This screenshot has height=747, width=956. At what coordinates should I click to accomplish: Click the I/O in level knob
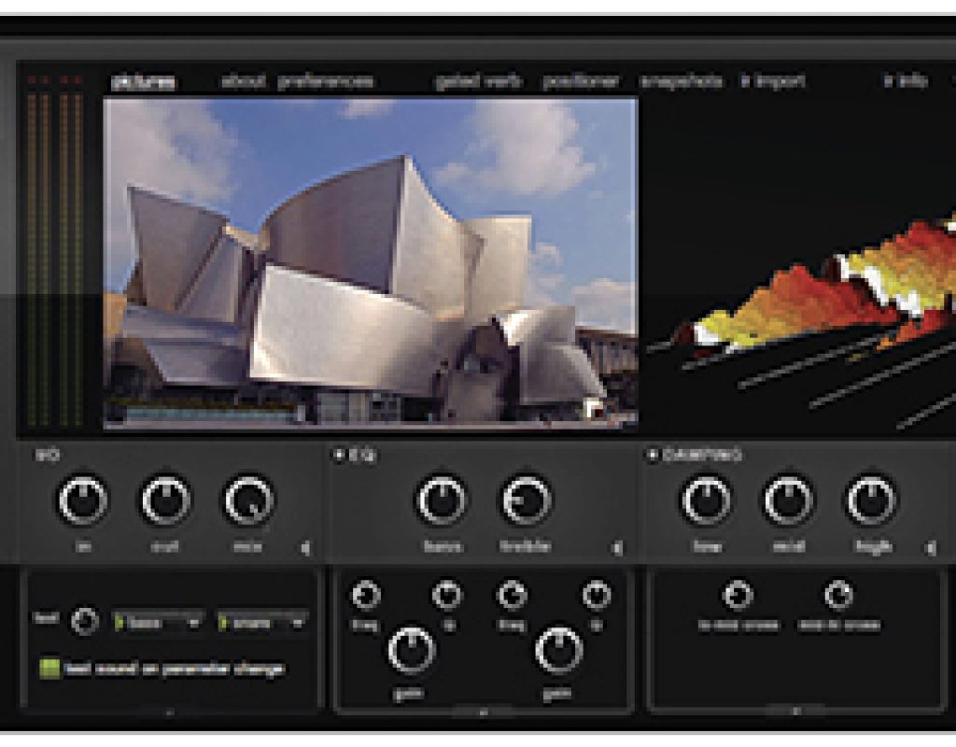tap(83, 500)
